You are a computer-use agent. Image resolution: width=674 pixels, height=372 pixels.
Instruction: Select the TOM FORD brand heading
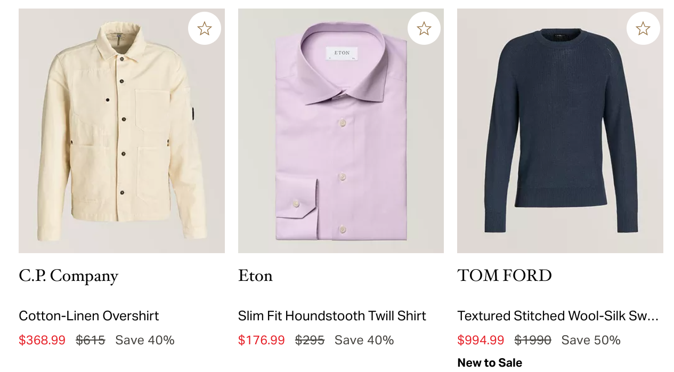[x=505, y=276]
